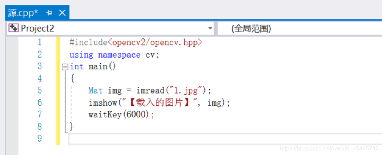Click the 'img' variable on line 5

tap(114, 91)
